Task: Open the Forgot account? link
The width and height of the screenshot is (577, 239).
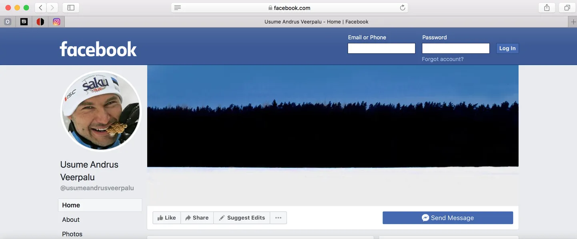Action: (x=443, y=59)
